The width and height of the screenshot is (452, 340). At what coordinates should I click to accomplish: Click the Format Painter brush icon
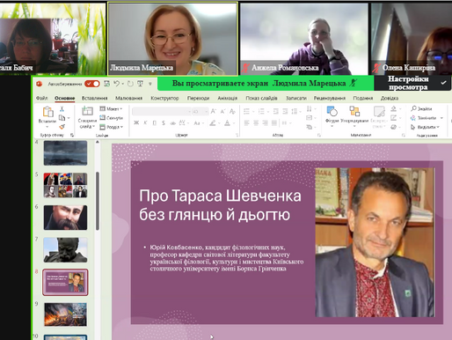coord(62,127)
